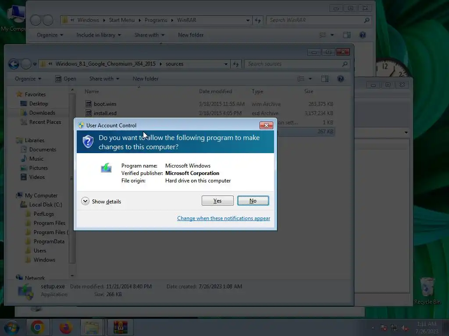Select My Computer in navigation pane
449x336 pixels.
click(x=41, y=196)
